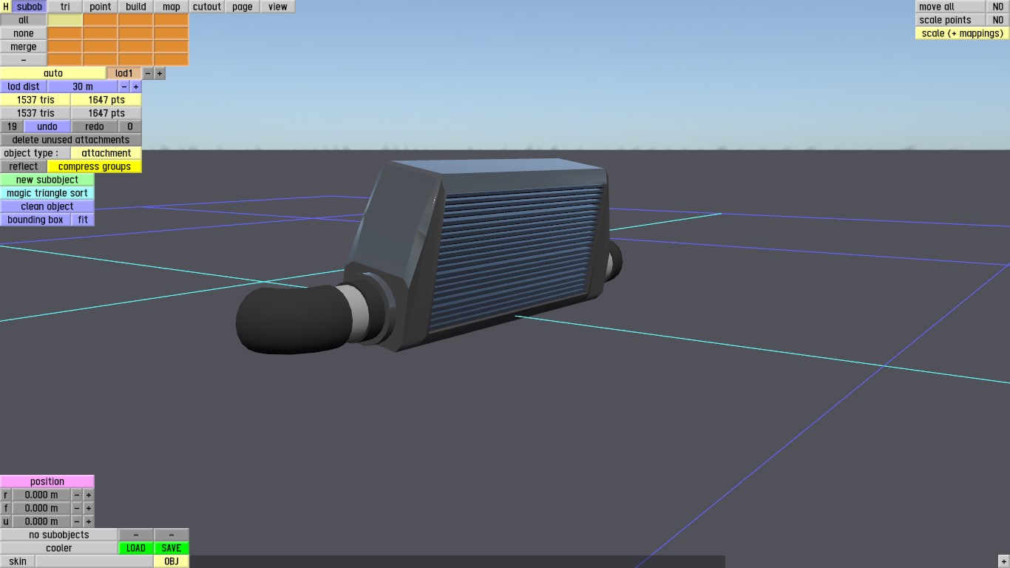1010x568 pixels.
Task: Change object type from attachment
Action: click(106, 153)
